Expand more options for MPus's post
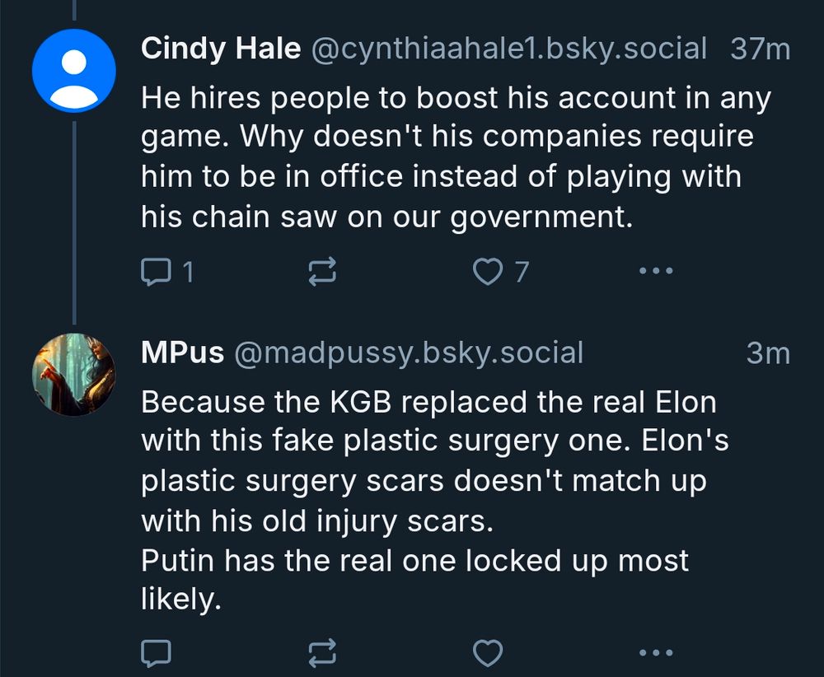The image size is (824, 677). (x=655, y=654)
